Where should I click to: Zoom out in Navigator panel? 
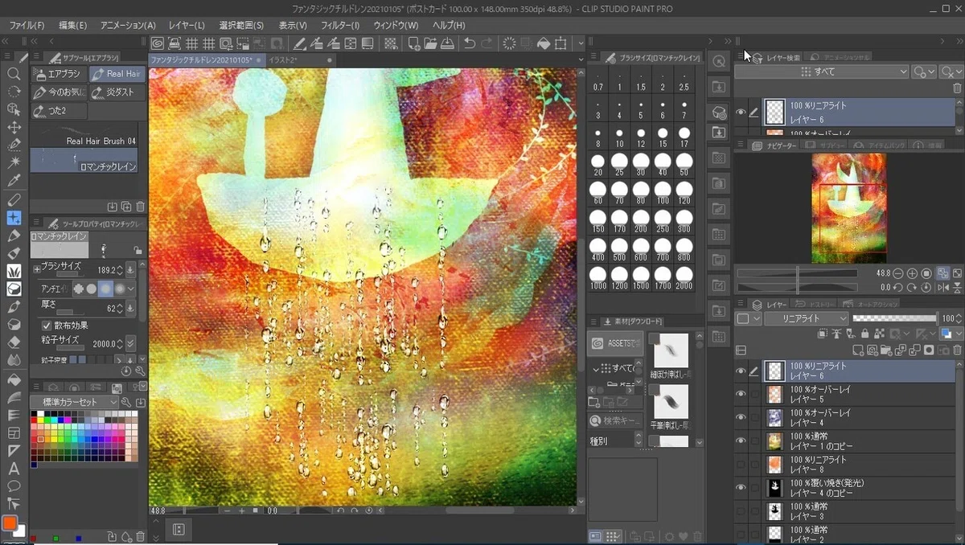click(x=900, y=273)
